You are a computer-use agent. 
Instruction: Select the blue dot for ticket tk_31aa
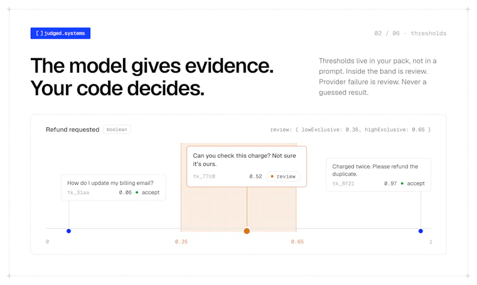pos(69,231)
